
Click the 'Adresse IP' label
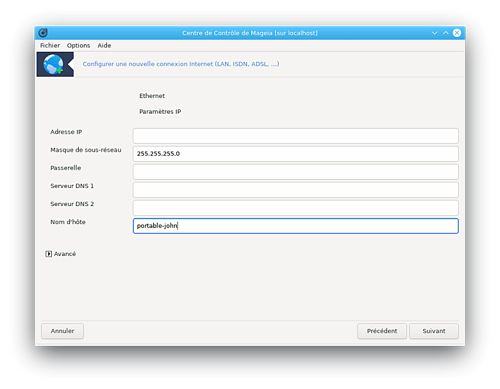point(66,132)
